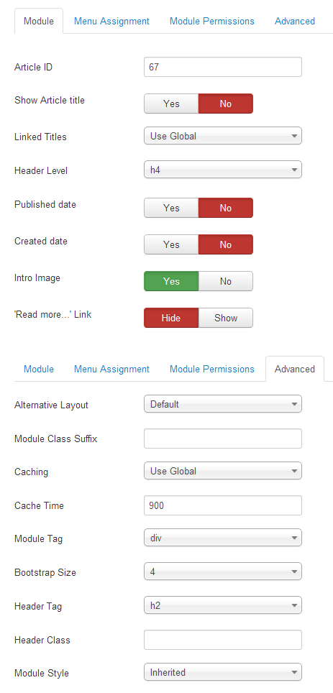Click the Cache Time field
333x693 pixels.
pyautogui.click(x=223, y=505)
